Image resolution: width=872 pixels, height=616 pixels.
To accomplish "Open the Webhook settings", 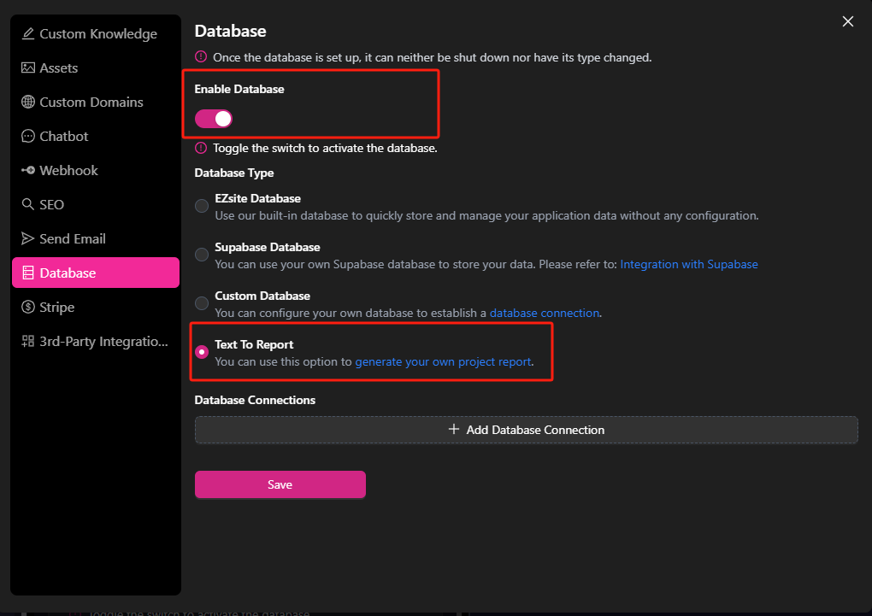I will click(96, 170).
